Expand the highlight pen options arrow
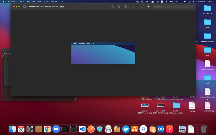This screenshot has width=216, height=135. tap(138, 7)
